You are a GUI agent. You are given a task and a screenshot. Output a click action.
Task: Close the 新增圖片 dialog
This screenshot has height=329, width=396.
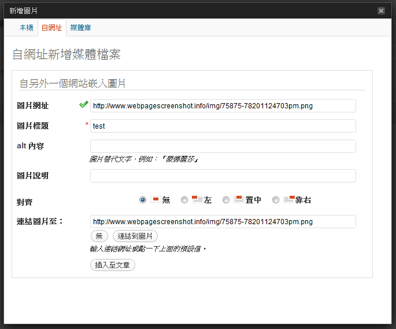click(381, 10)
